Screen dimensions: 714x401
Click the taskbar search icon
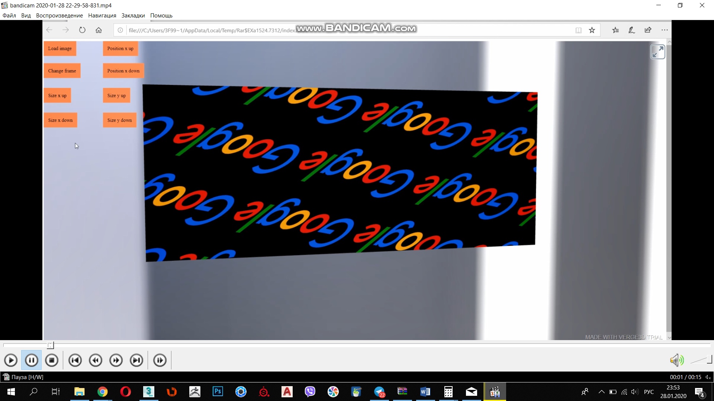click(x=33, y=392)
